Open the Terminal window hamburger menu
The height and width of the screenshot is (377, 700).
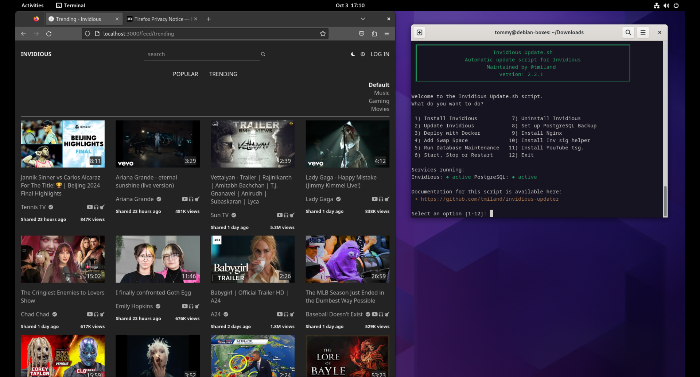[x=643, y=32]
